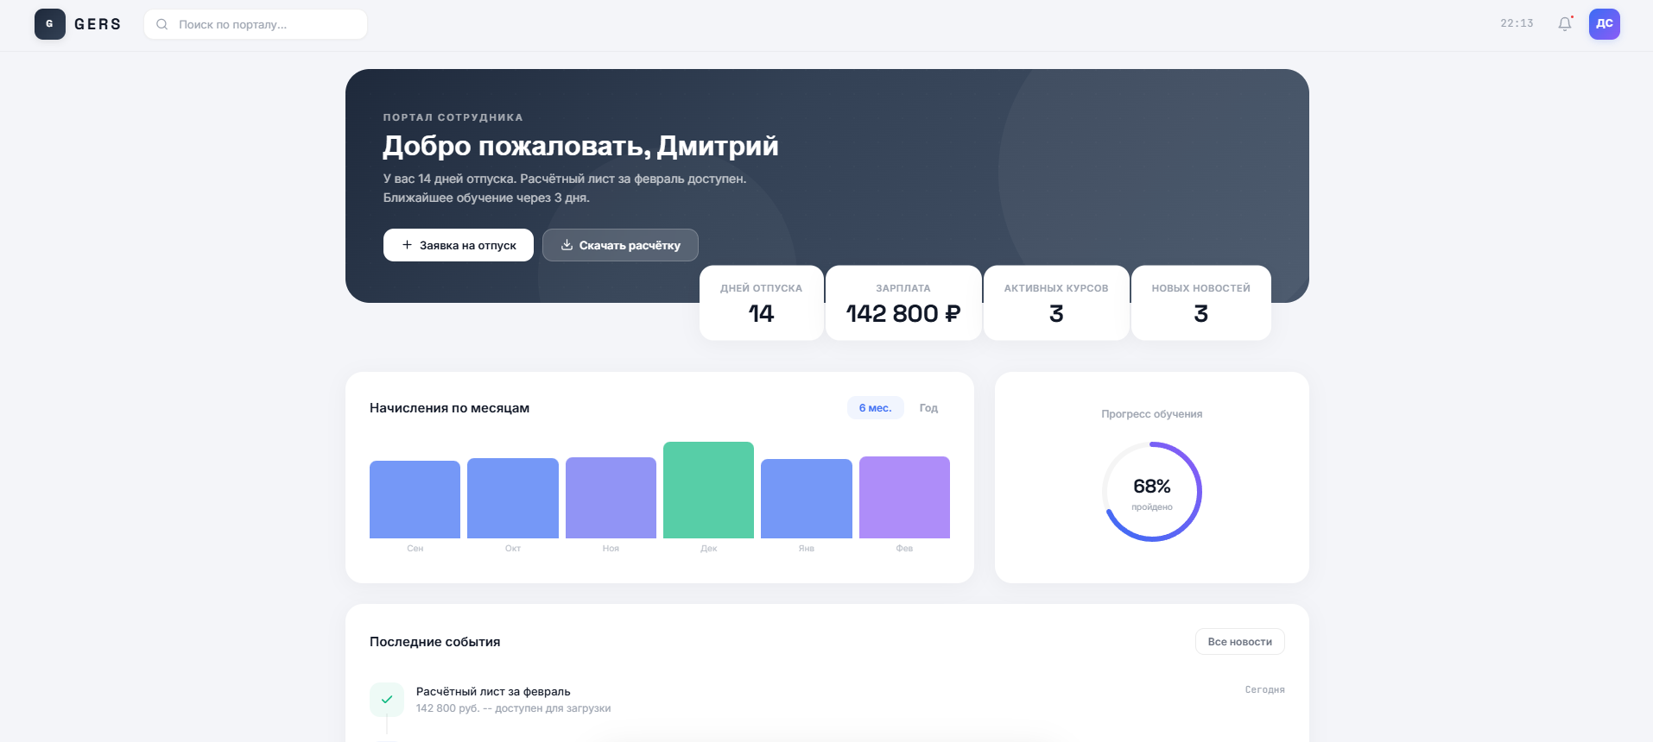Viewport: 1653px width, 742px height.
Task: Open the ДС user avatar menu
Action: click(1604, 24)
